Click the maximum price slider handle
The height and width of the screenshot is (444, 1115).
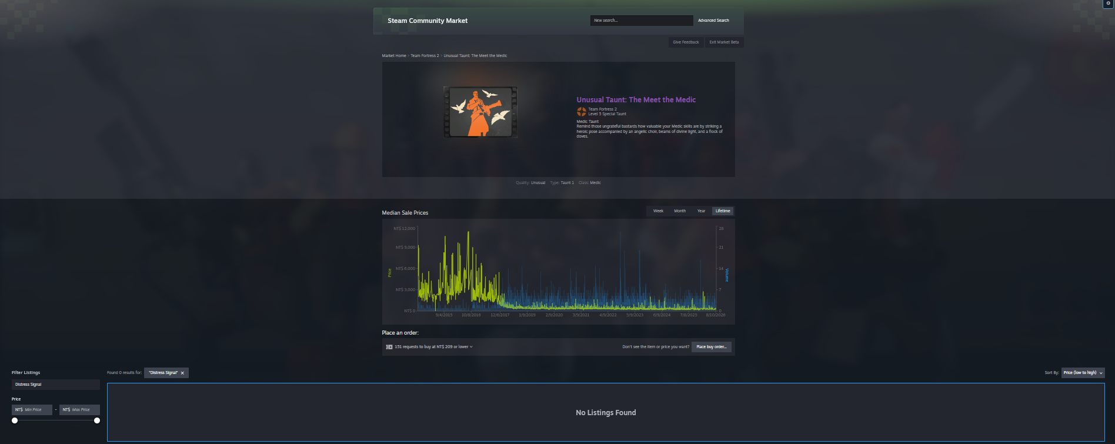pos(97,420)
